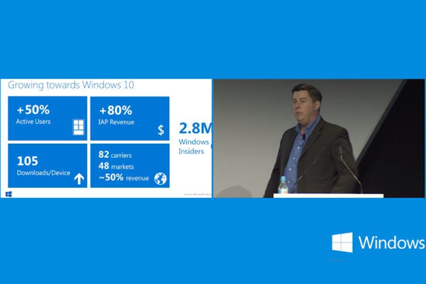
Task: Click the large Windows logo at bottom right
Action: tap(342, 243)
